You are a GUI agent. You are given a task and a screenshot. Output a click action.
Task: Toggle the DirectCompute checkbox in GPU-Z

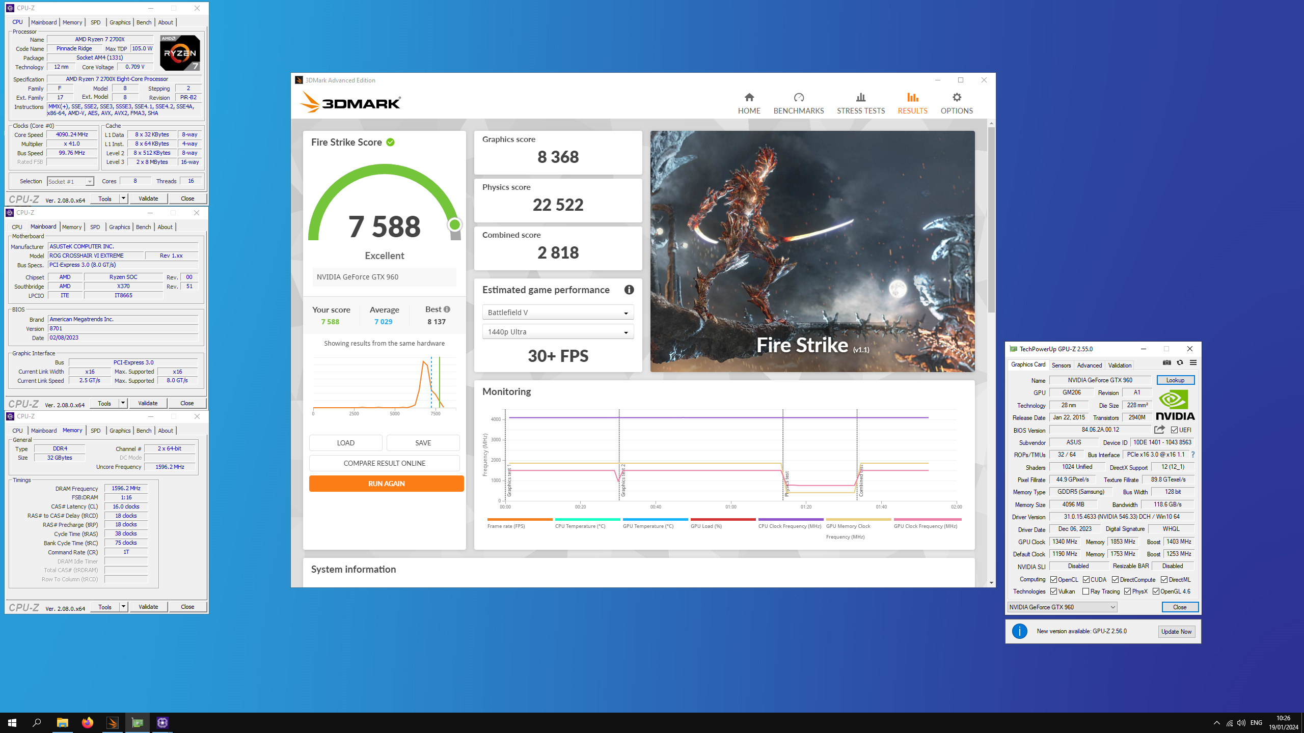1115,580
